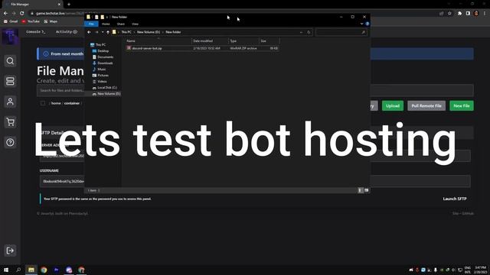Open the YouTube bookmark
Screen dimensions: 490x275
point(31,21)
